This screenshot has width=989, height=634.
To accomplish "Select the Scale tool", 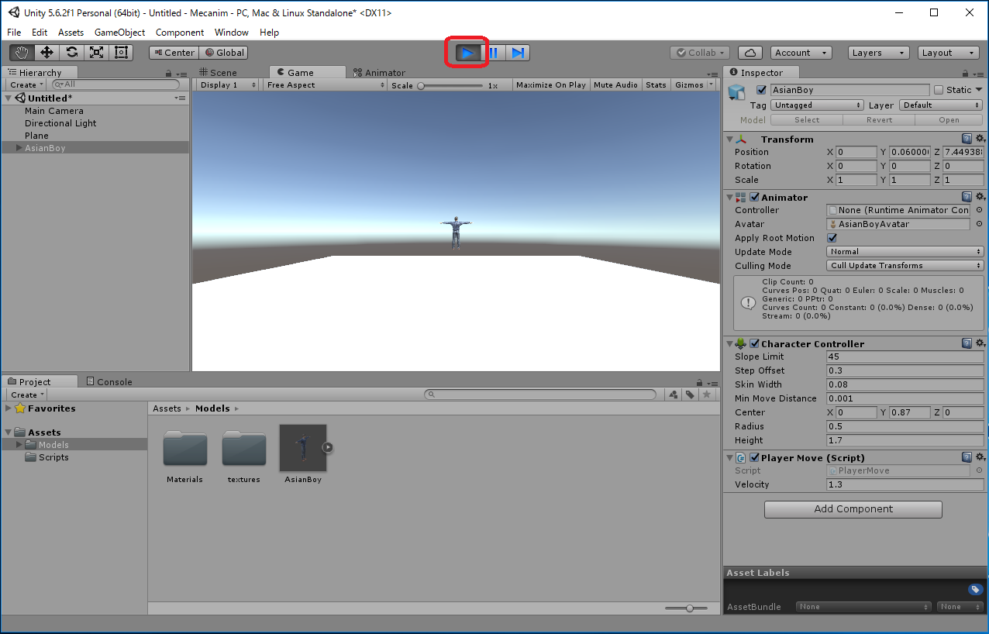I will [96, 53].
